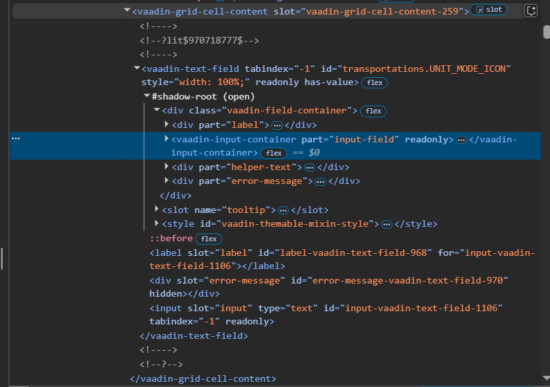Click the vertical scrollbar thumb
The height and width of the screenshot is (387, 550).
[x=546, y=32]
